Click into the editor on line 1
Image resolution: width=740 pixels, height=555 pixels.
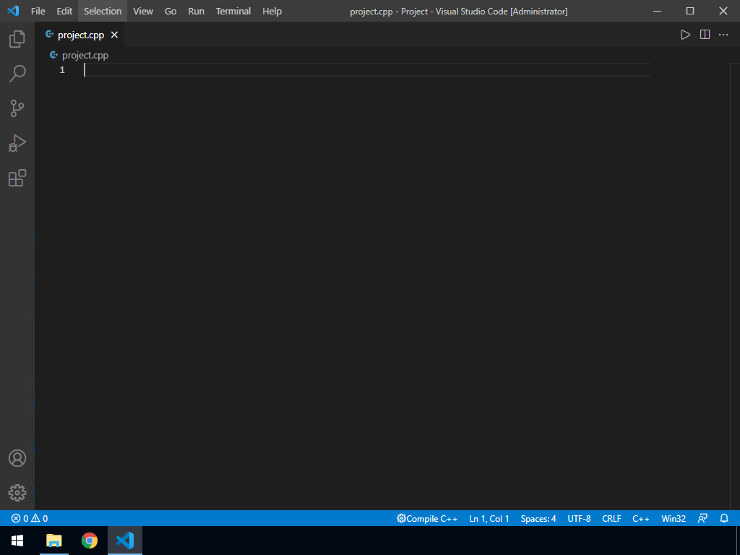click(x=366, y=70)
